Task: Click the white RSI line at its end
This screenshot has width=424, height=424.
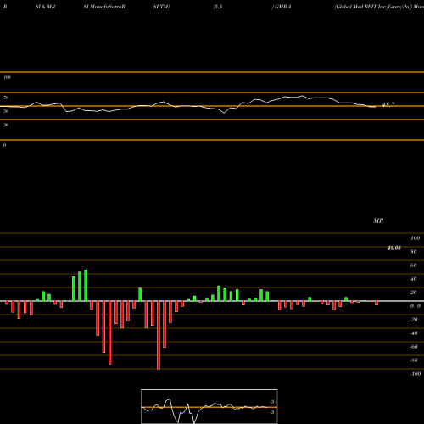Action: (376, 107)
